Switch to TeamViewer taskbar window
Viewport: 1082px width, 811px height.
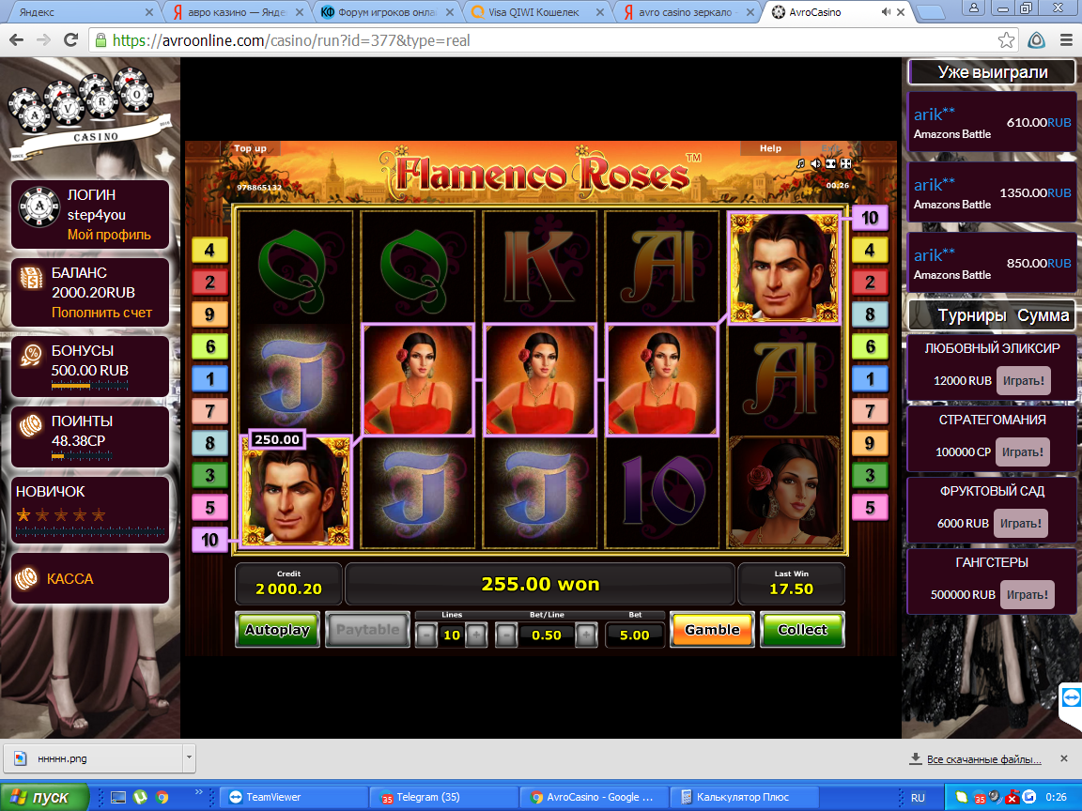pyautogui.click(x=293, y=797)
